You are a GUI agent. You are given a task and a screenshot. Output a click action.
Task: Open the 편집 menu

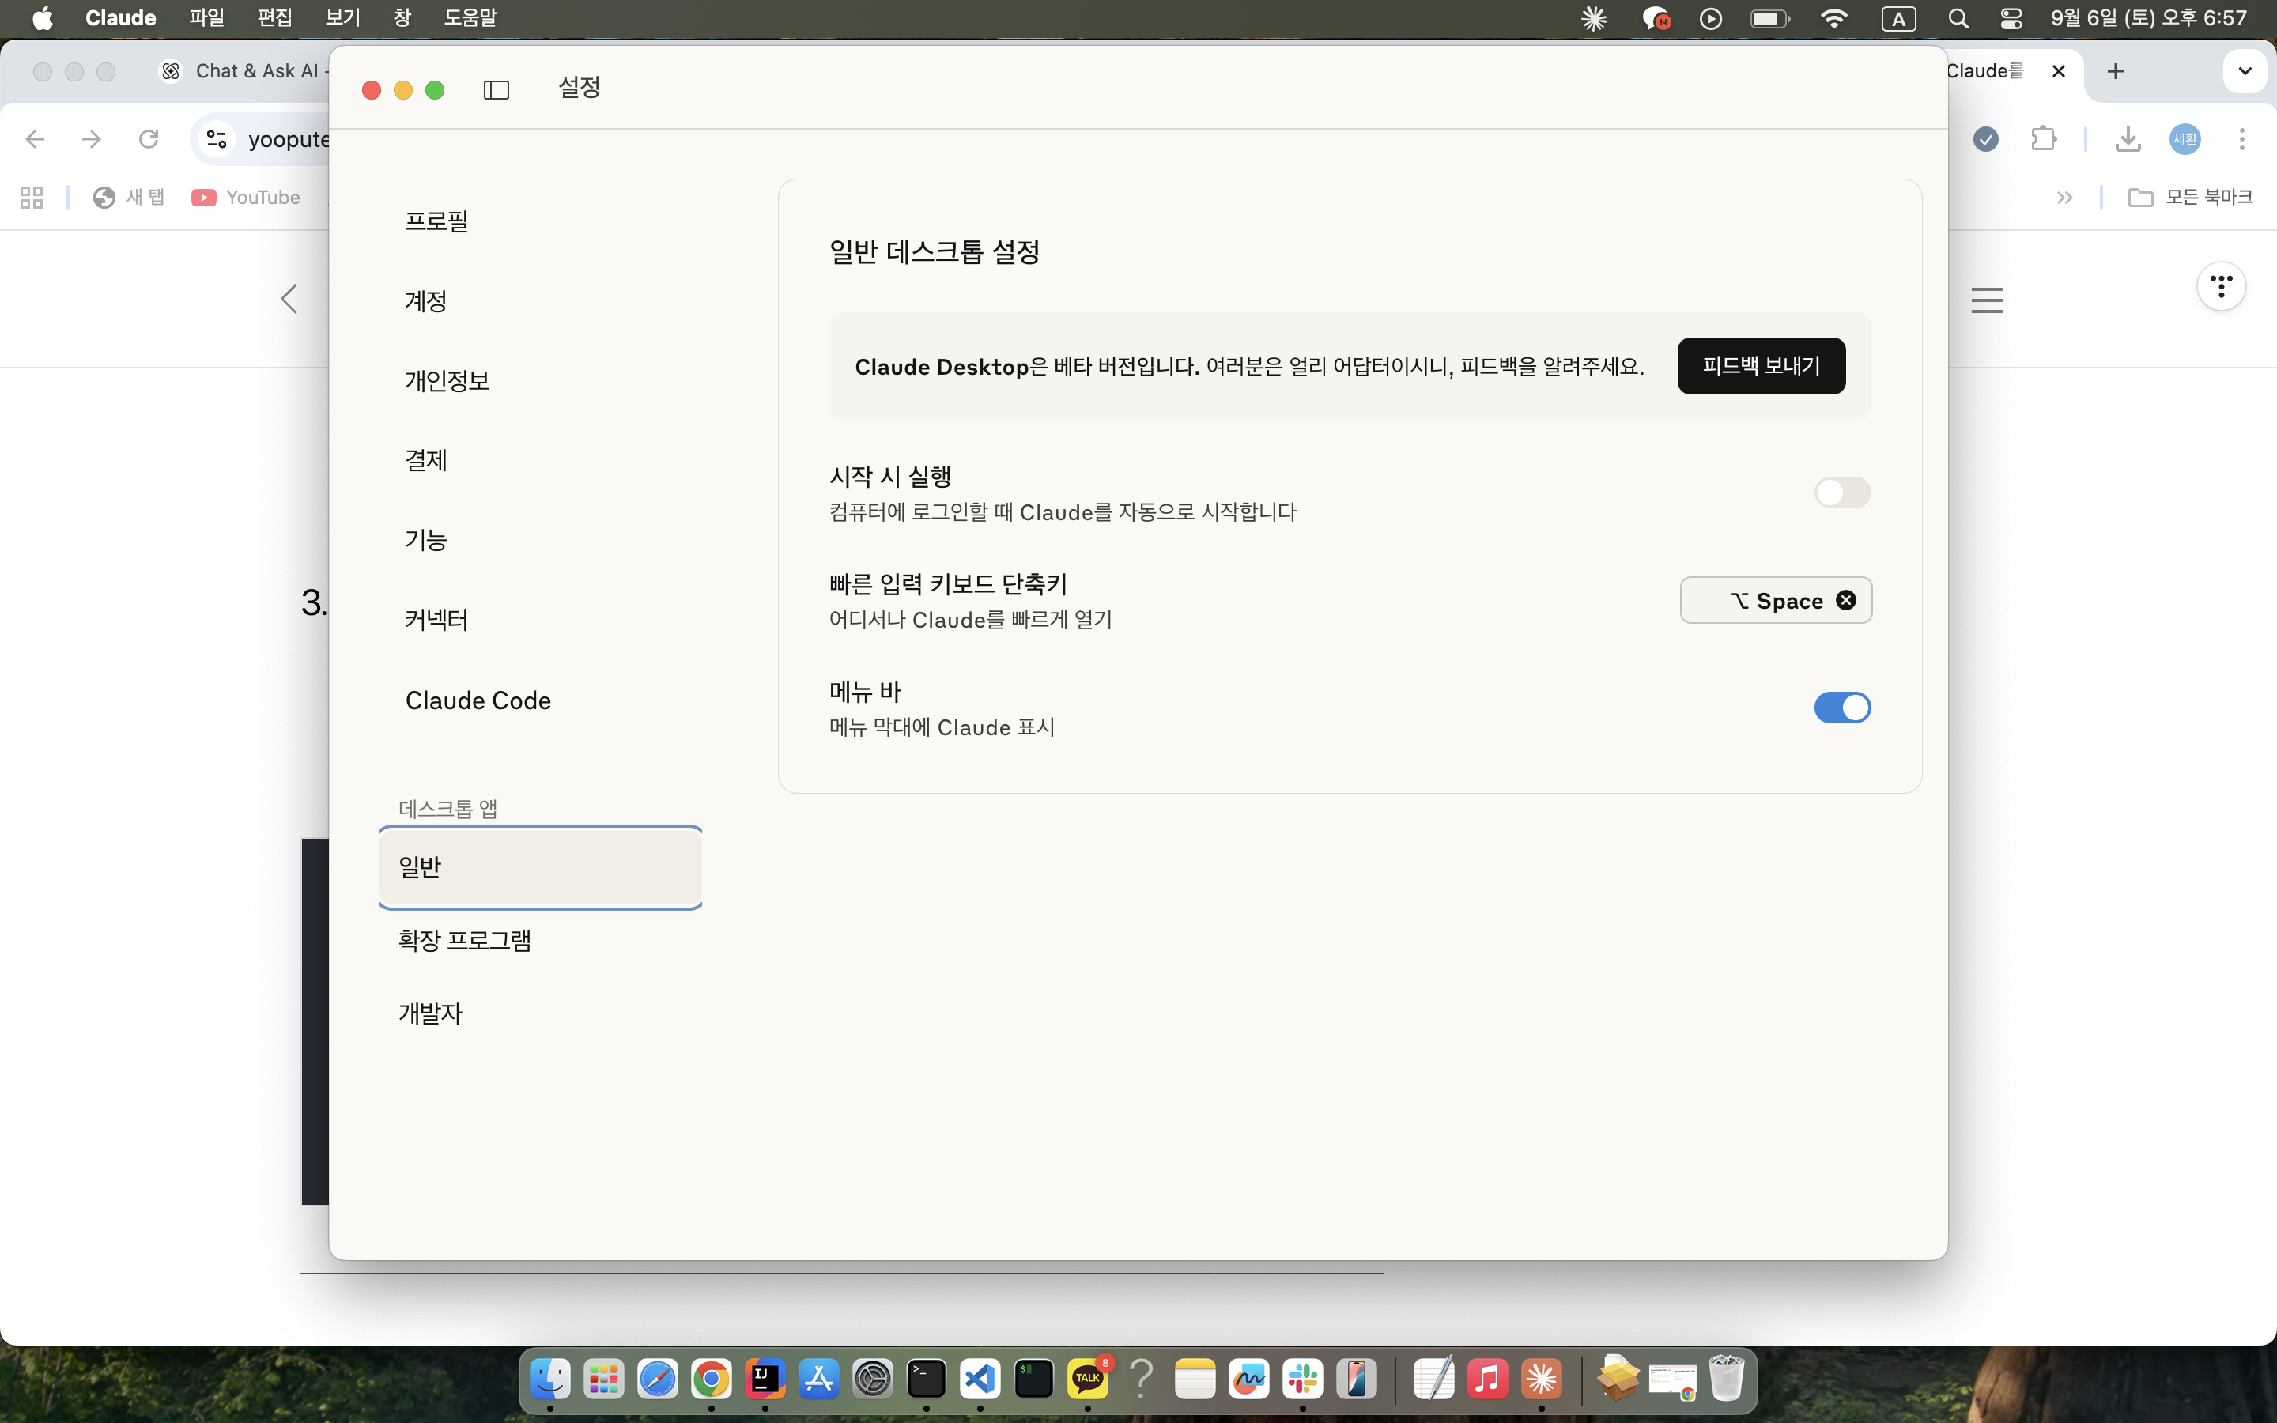(275, 18)
